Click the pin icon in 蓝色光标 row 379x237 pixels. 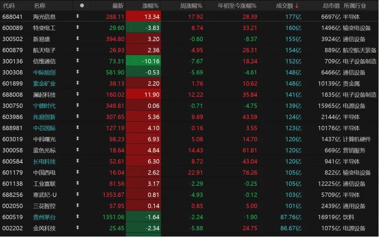(78, 150)
